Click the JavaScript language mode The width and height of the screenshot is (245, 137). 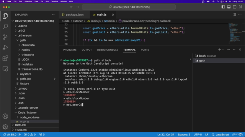[x=222, y=134]
